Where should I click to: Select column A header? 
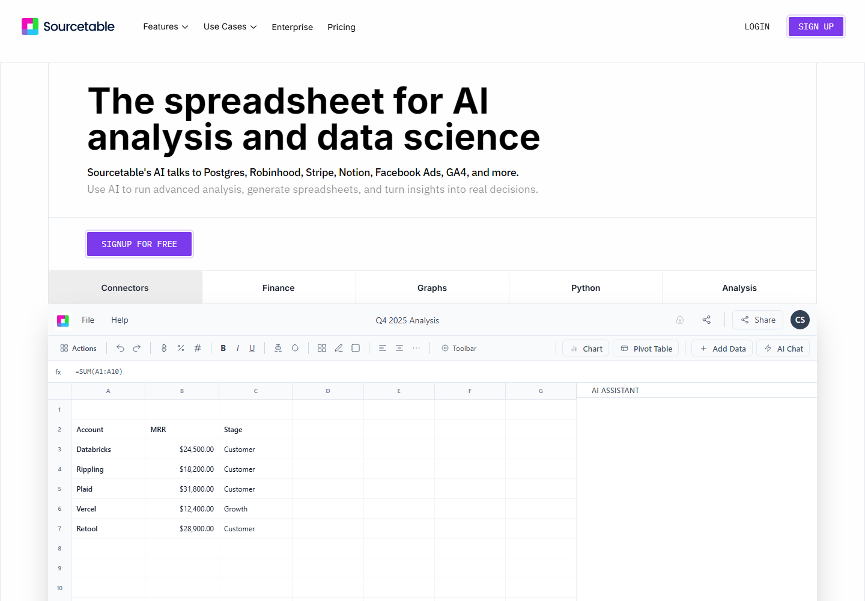tap(108, 391)
